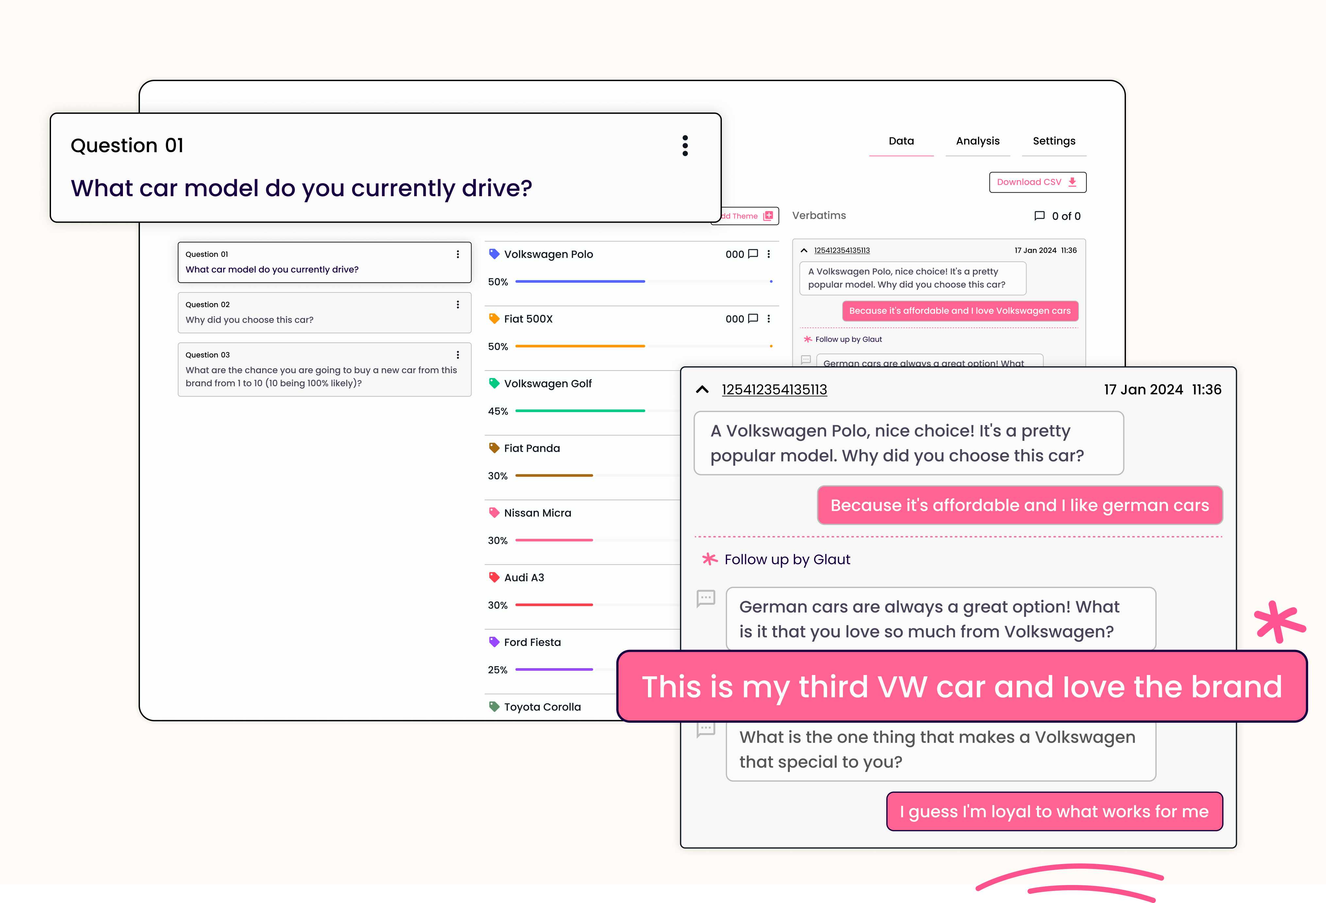
Task: Collapse the small verbatim card chevron in Verbatims panel
Action: 804,251
